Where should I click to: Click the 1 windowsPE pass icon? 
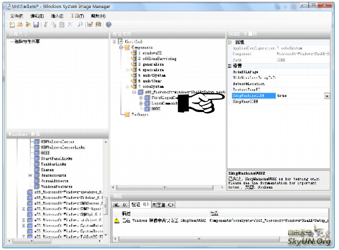[134, 53]
